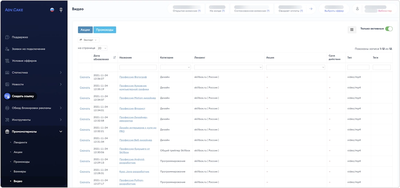The height and width of the screenshot is (188, 400).
Task: Open the rows per page dropdown
Action: click(x=102, y=48)
